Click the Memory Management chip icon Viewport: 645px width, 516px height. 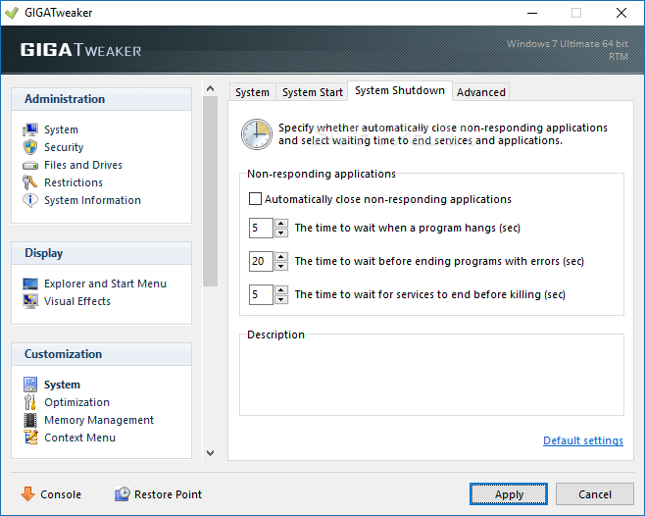click(30, 420)
